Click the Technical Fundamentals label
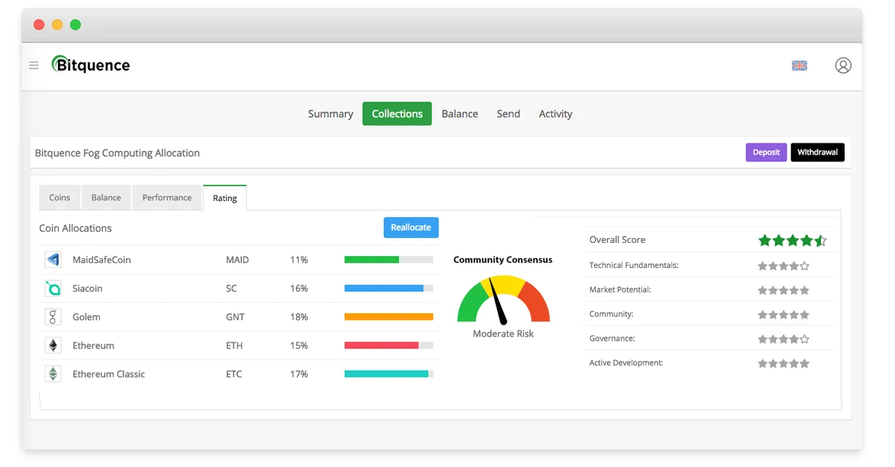 click(633, 265)
